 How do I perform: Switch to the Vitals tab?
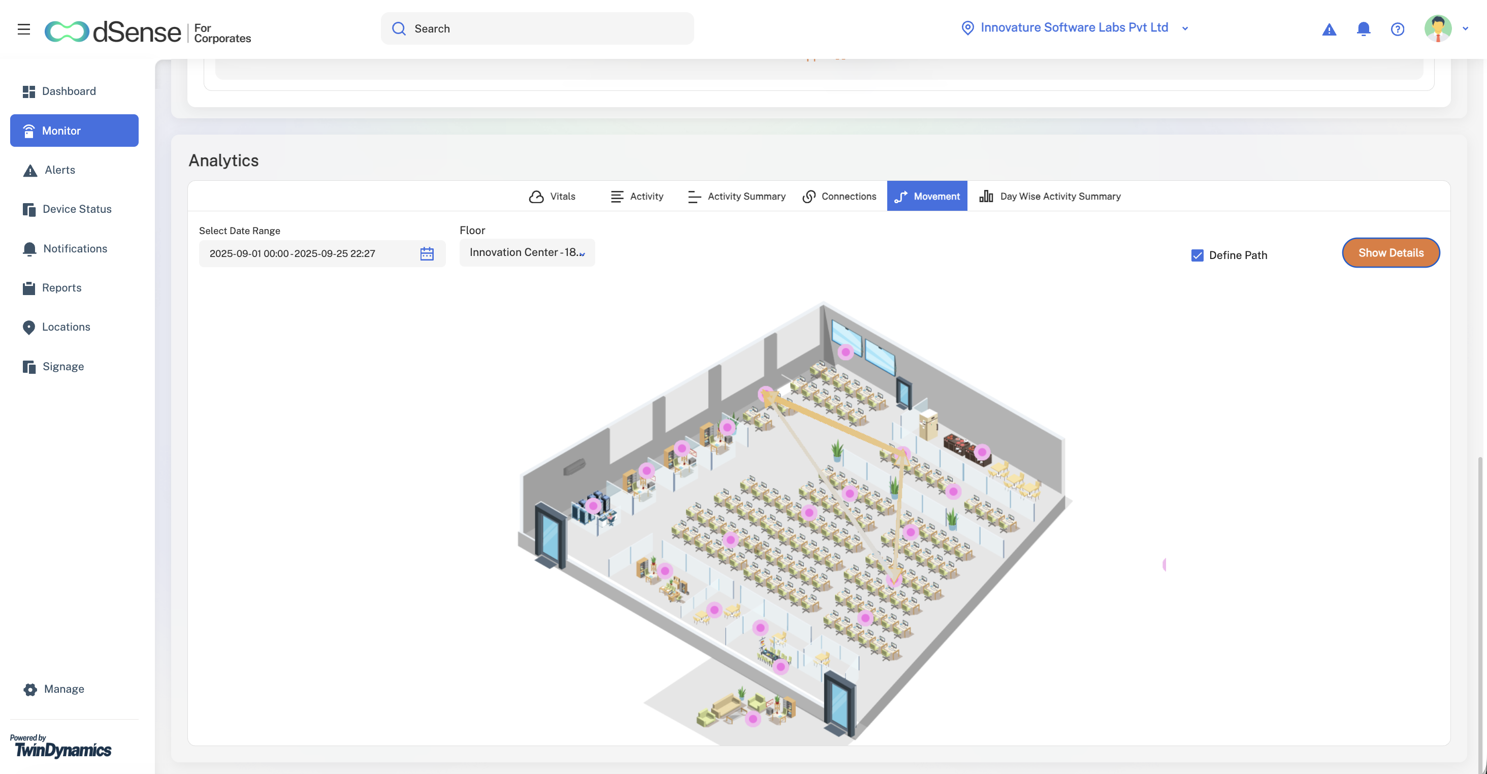click(x=552, y=196)
